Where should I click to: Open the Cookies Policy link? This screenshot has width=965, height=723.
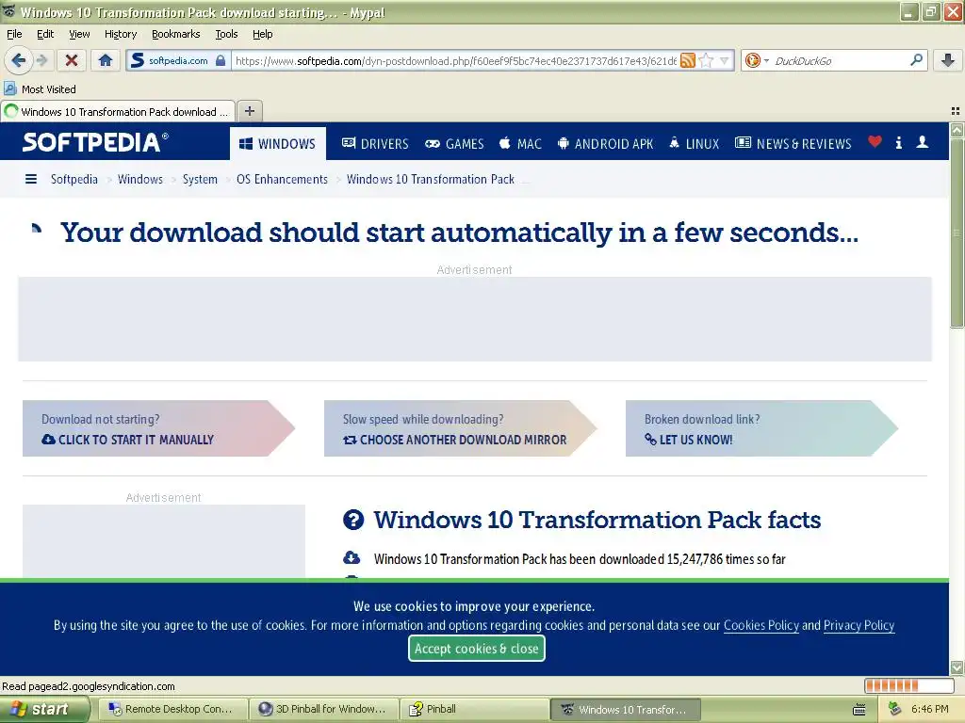tap(761, 625)
